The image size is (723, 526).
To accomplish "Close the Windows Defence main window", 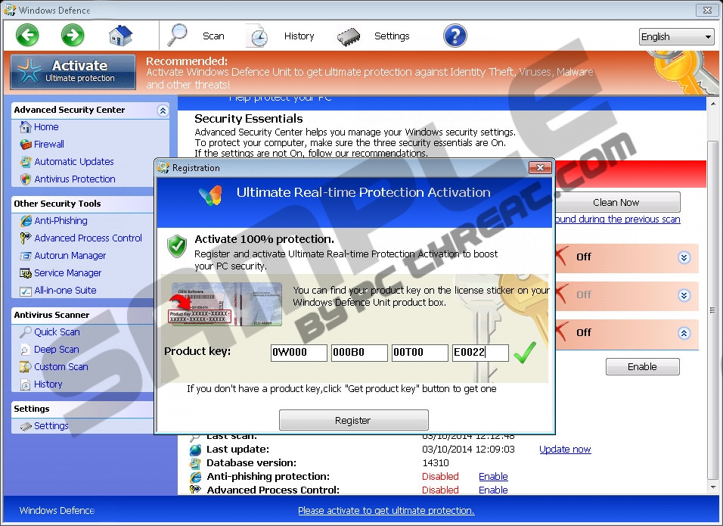I will coord(707,10).
